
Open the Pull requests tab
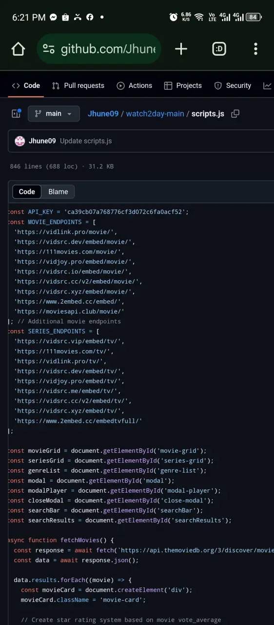point(78,85)
